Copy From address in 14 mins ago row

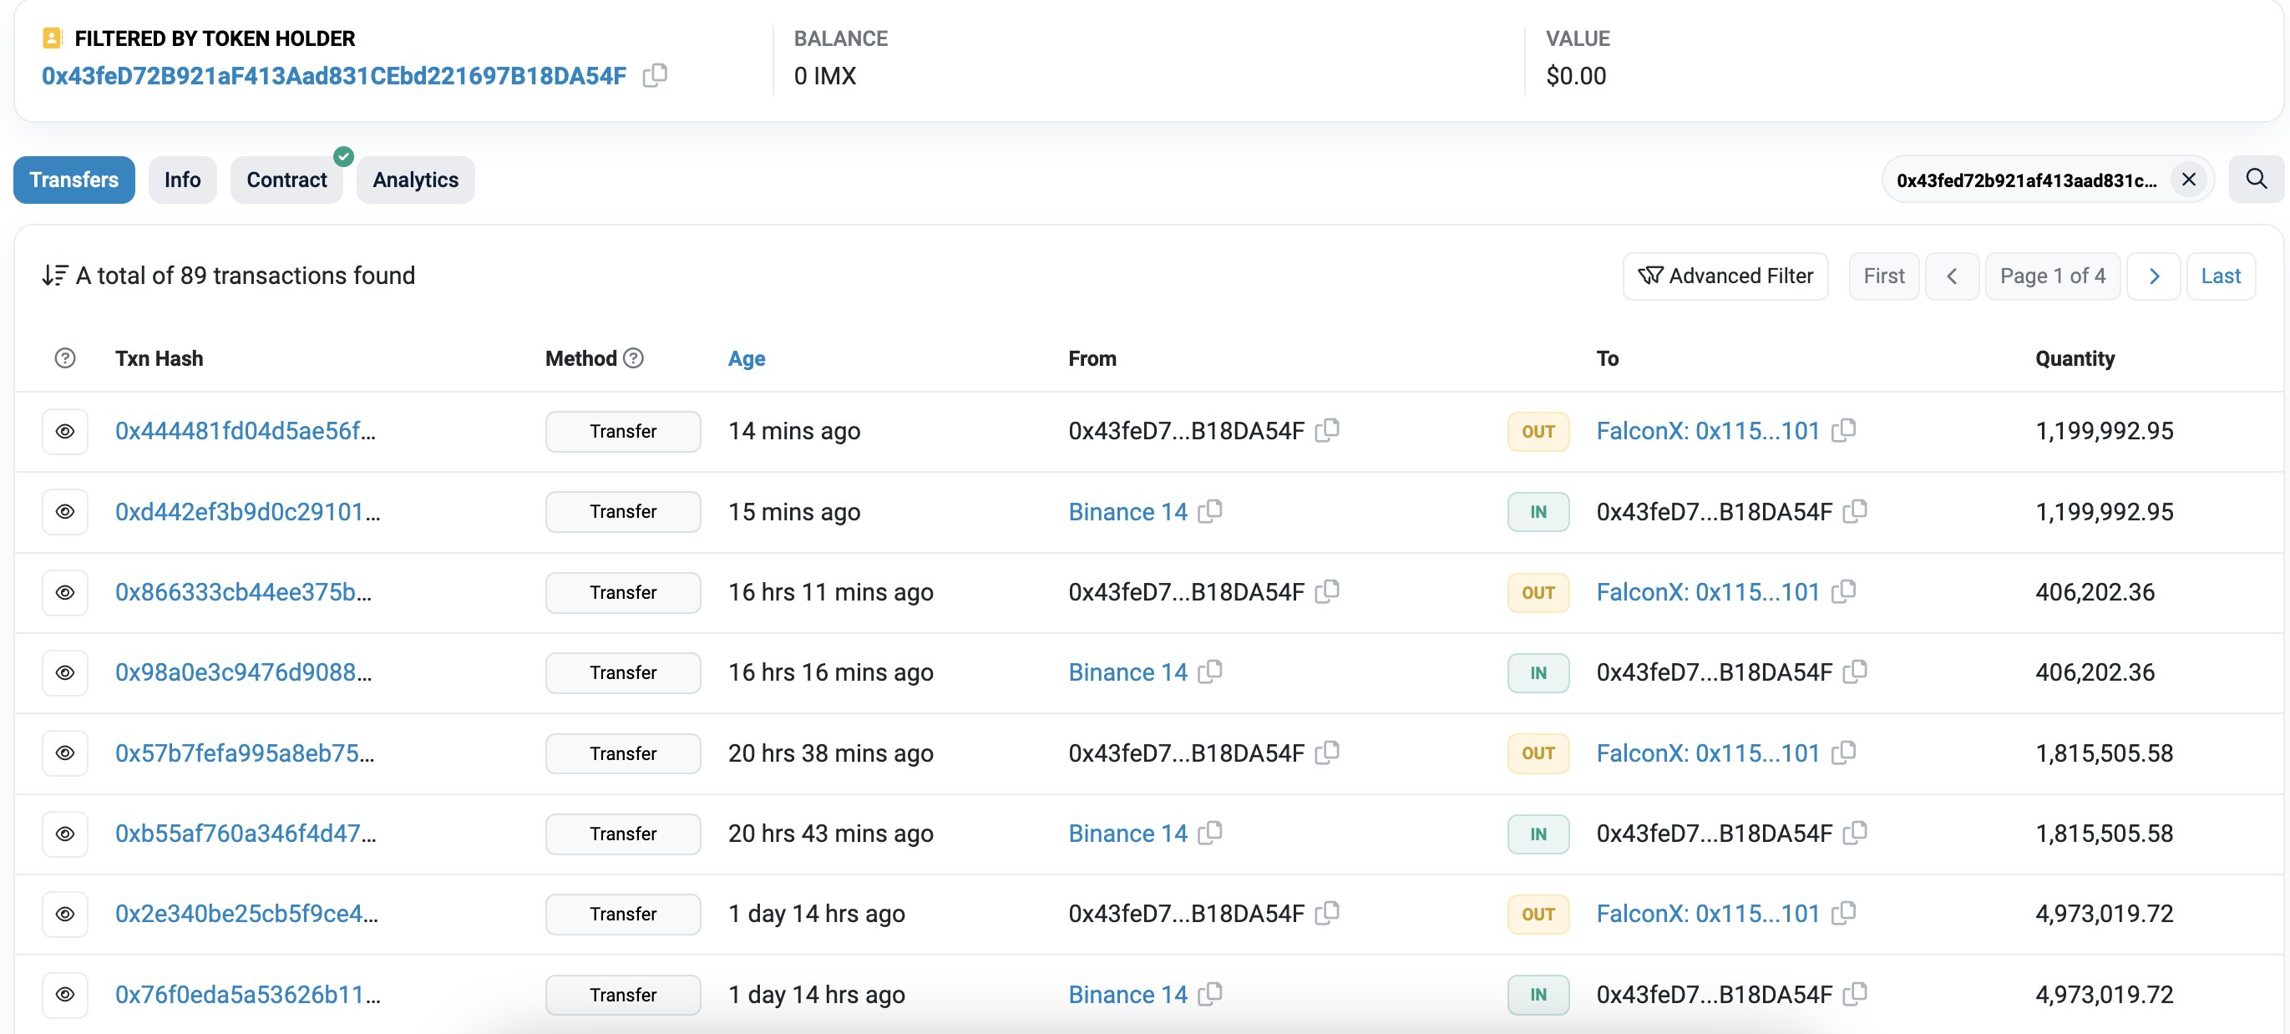tap(1327, 430)
